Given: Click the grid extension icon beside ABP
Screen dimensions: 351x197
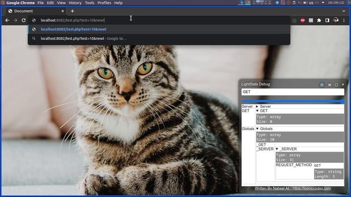Looking at the screenshot, I should coord(311,20).
